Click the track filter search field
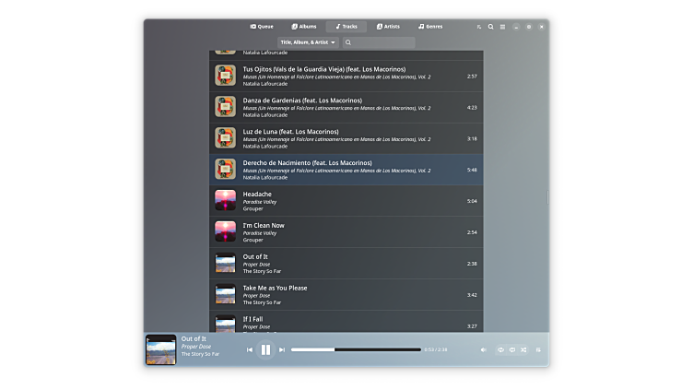Screen dimensions: 693x390 point(379,42)
